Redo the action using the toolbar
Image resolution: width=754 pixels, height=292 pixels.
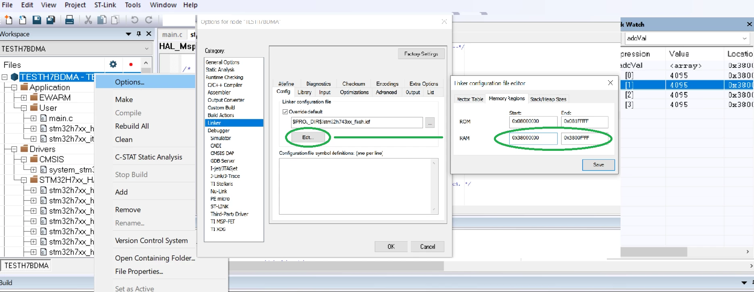149,20
